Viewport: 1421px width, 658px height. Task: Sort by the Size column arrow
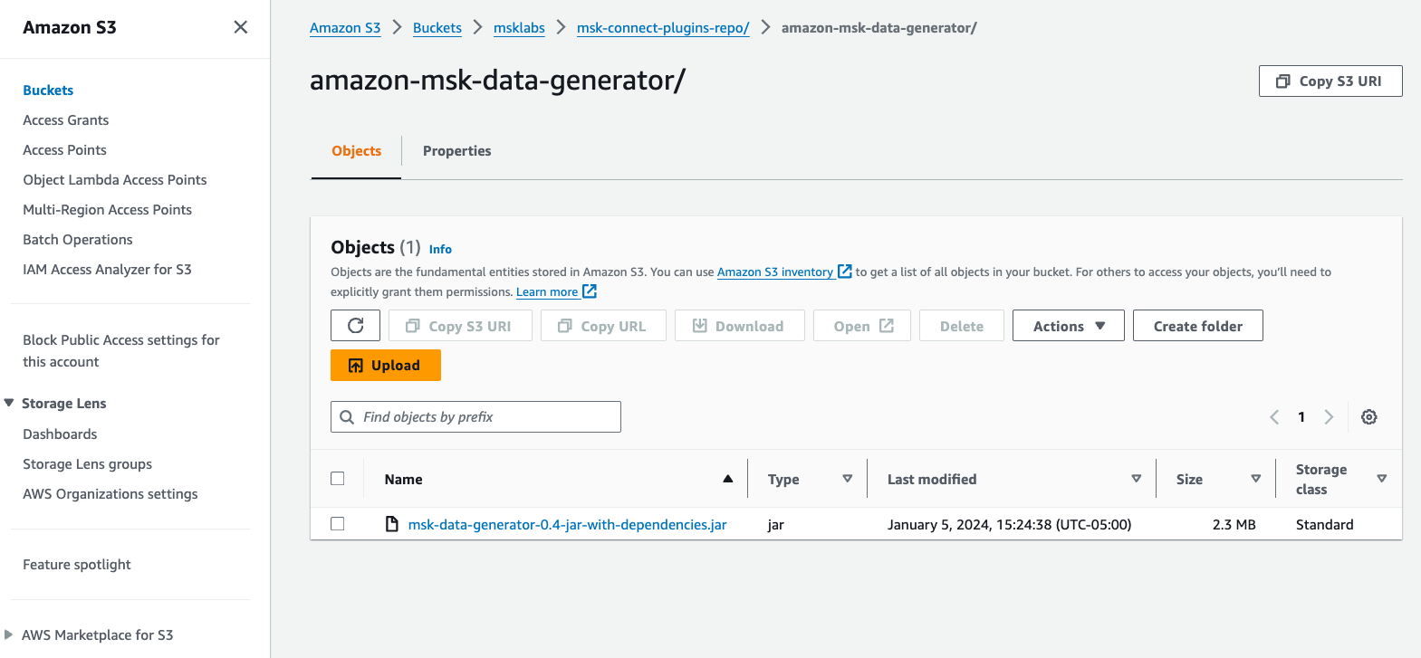(x=1256, y=479)
